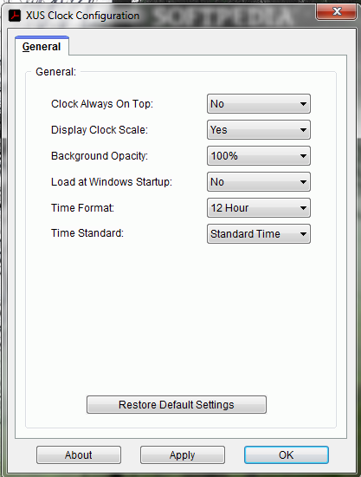361x477 pixels.
Task: Expand the Time Format combo box
Action: (x=259, y=208)
